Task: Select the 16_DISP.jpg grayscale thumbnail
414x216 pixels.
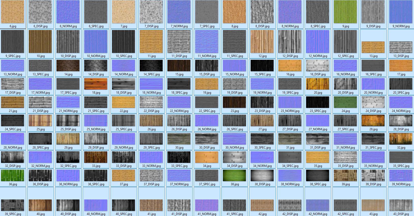Action: coord(318,66)
